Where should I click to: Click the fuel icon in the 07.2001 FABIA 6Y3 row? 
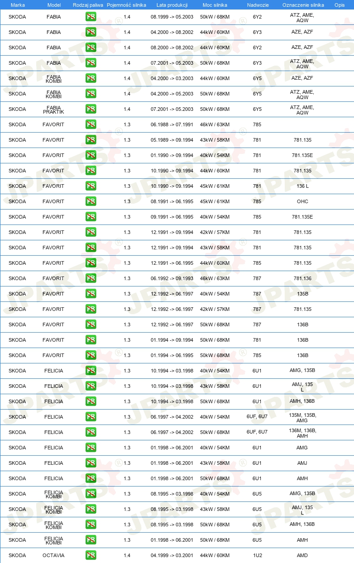(x=91, y=63)
